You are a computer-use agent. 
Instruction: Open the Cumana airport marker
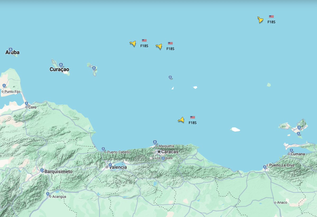[x=291, y=150]
